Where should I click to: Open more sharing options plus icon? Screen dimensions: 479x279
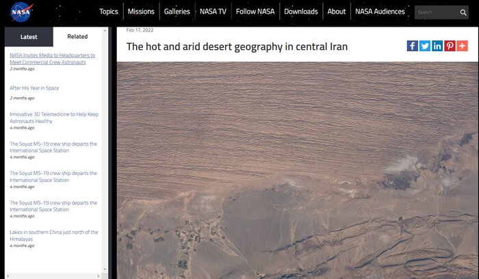pos(462,46)
